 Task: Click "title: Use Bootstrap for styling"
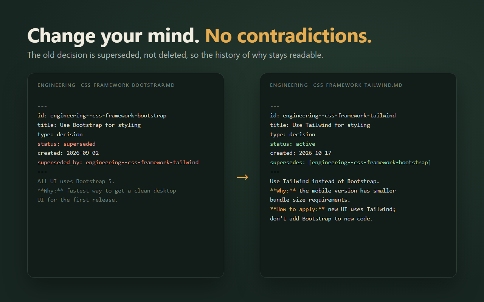(x=89, y=125)
